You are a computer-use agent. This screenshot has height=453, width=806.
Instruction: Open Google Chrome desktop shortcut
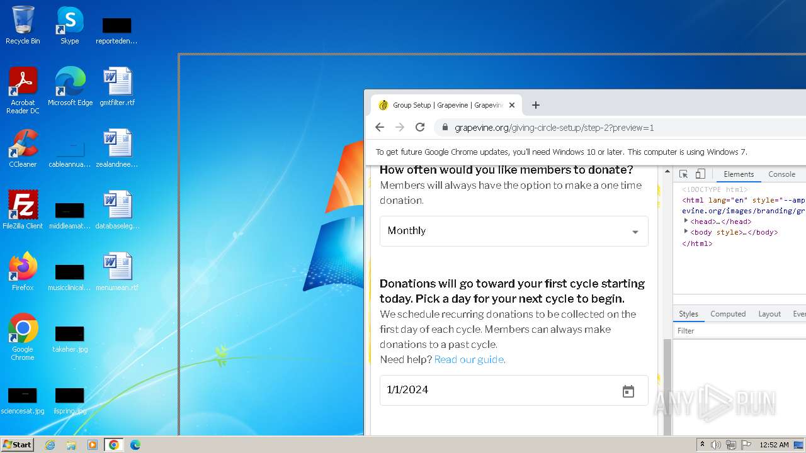point(23,337)
